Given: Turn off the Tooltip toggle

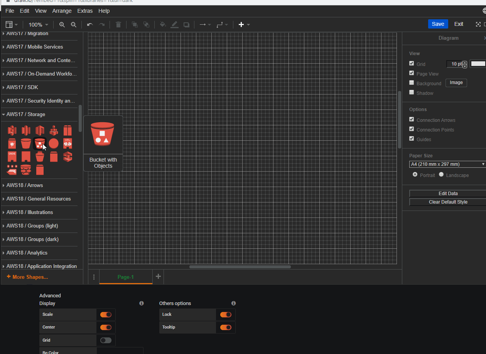Looking at the screenshot, I should (x=226, y=327).
